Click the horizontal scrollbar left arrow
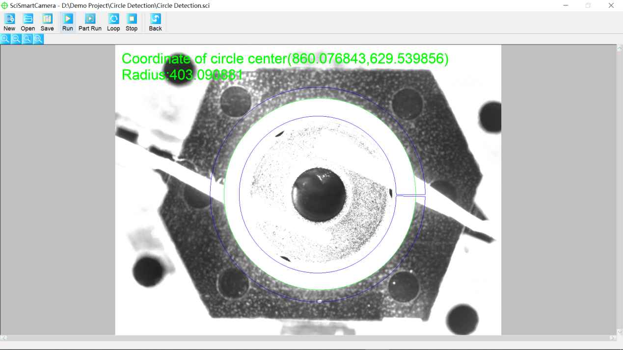Screen dimensions: 623x350 point(4,338)
